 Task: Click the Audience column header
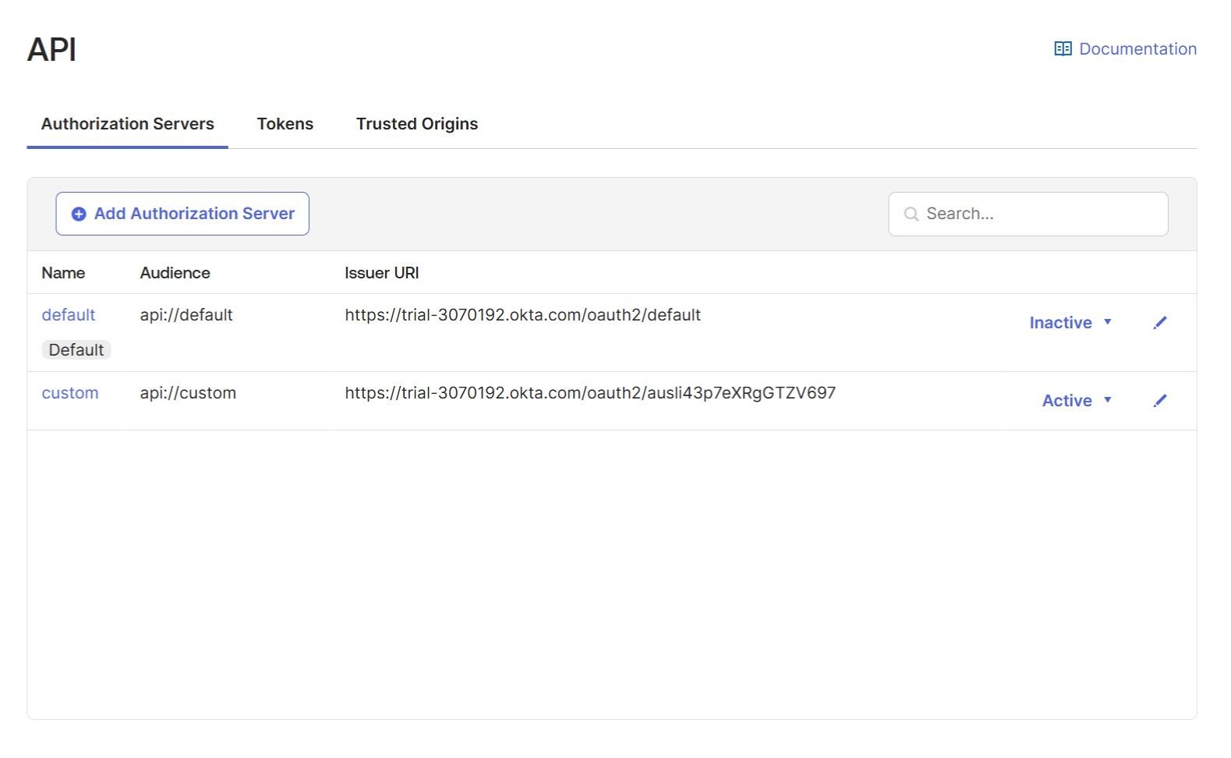[175, 273]
